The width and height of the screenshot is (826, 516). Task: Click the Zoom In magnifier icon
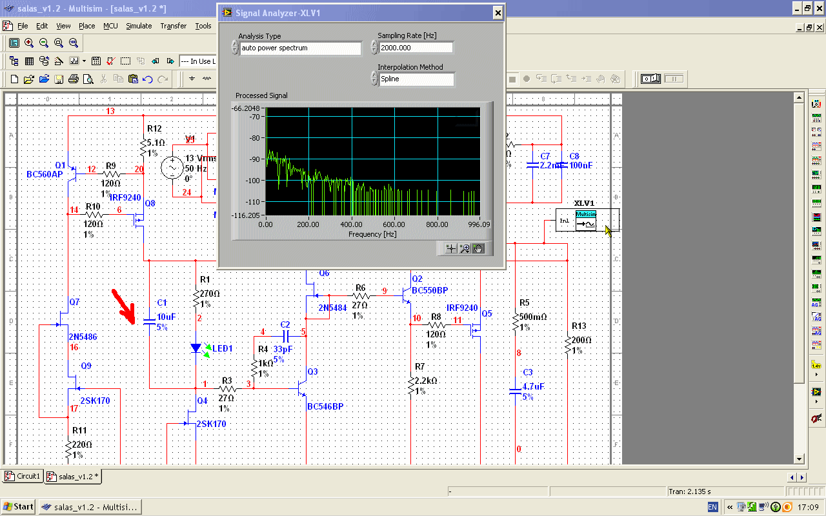29,43
